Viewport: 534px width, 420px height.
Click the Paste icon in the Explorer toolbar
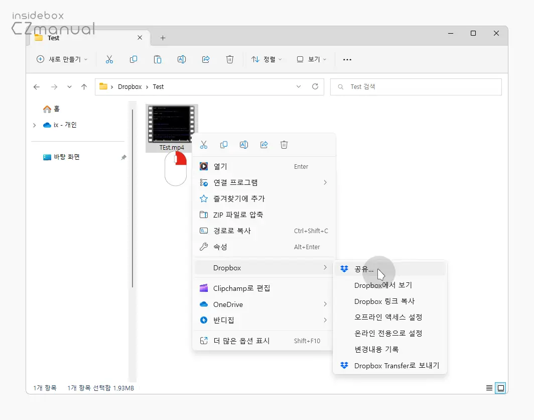[x=158, y=59]
